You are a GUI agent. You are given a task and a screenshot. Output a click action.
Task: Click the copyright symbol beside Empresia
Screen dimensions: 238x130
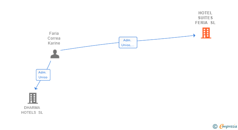(x=215, y=126)
